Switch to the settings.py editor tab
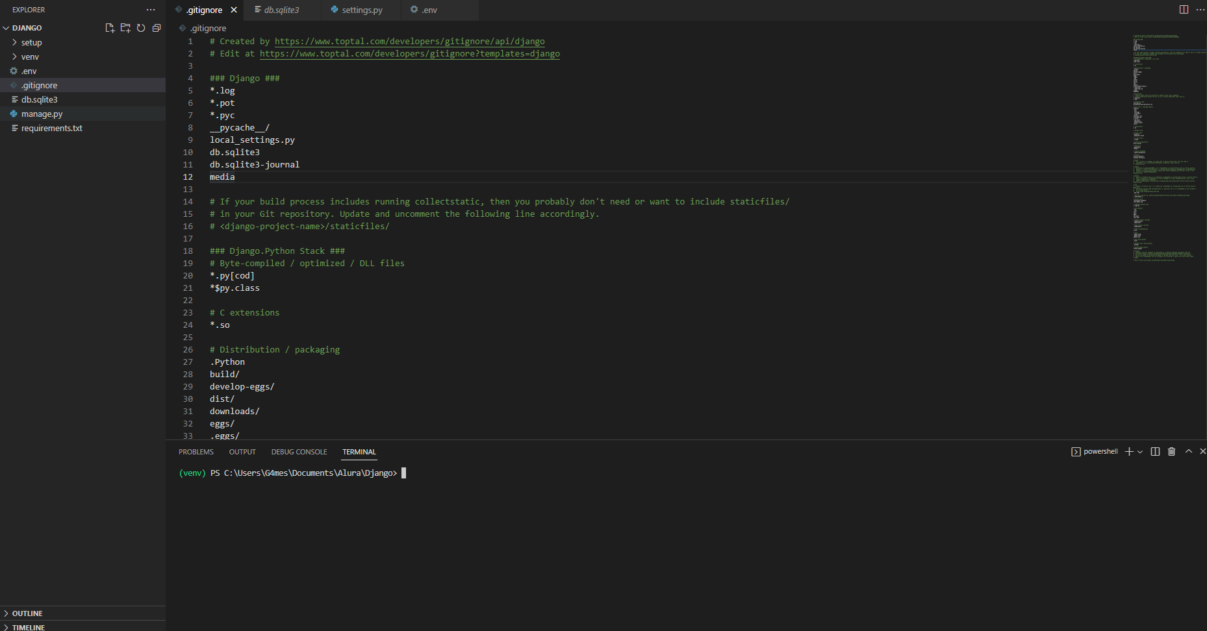The image size is (1207, 631). (362, 10)
